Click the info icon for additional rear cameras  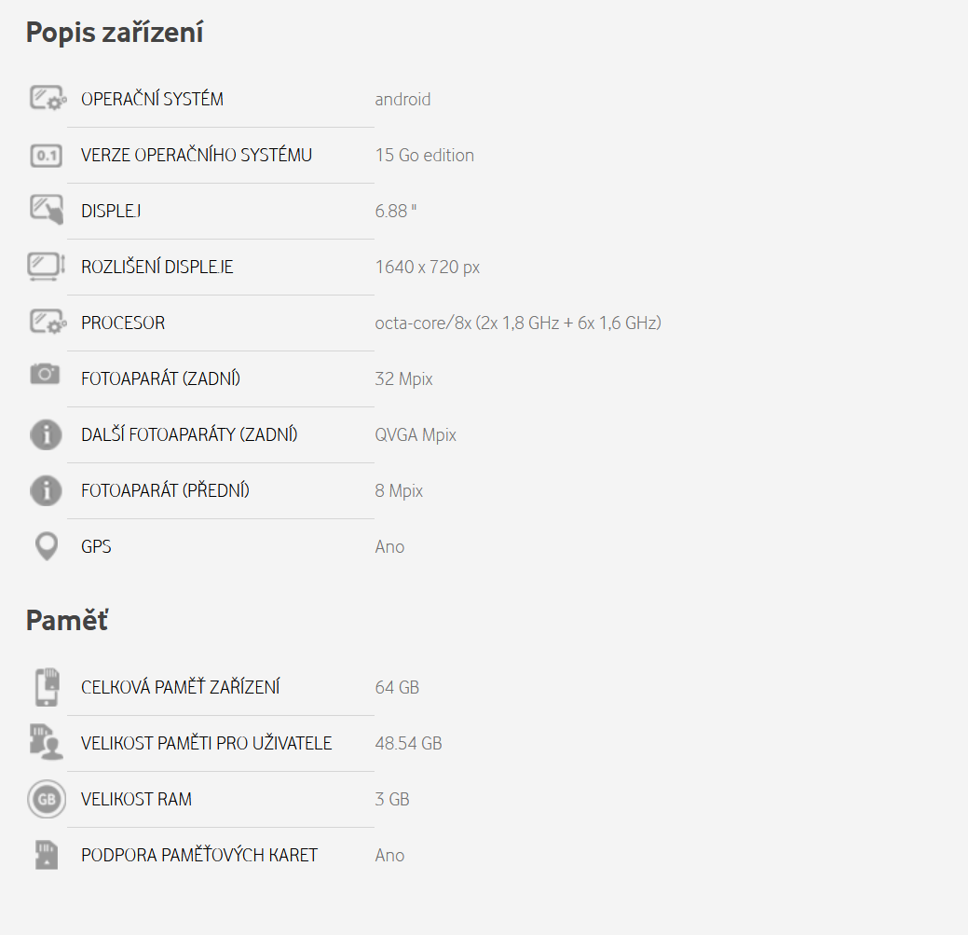pos(46,434)
